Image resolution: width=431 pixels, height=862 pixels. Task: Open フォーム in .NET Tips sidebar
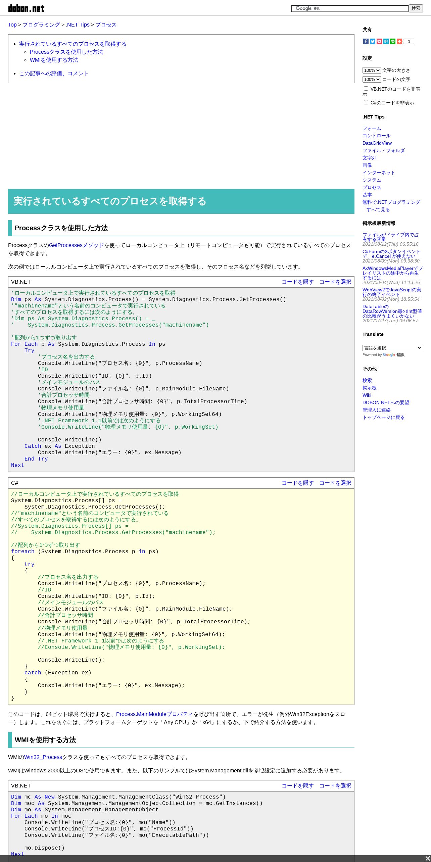tap(372, 129)
